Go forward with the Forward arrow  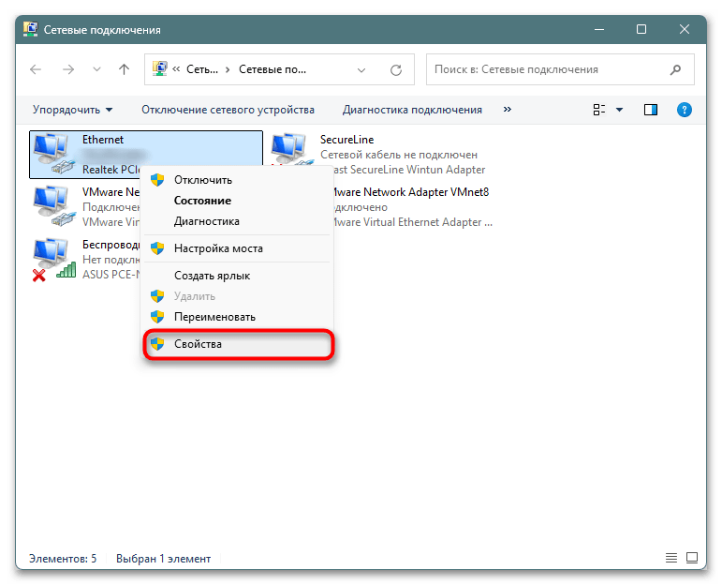(x=68, y=69)
